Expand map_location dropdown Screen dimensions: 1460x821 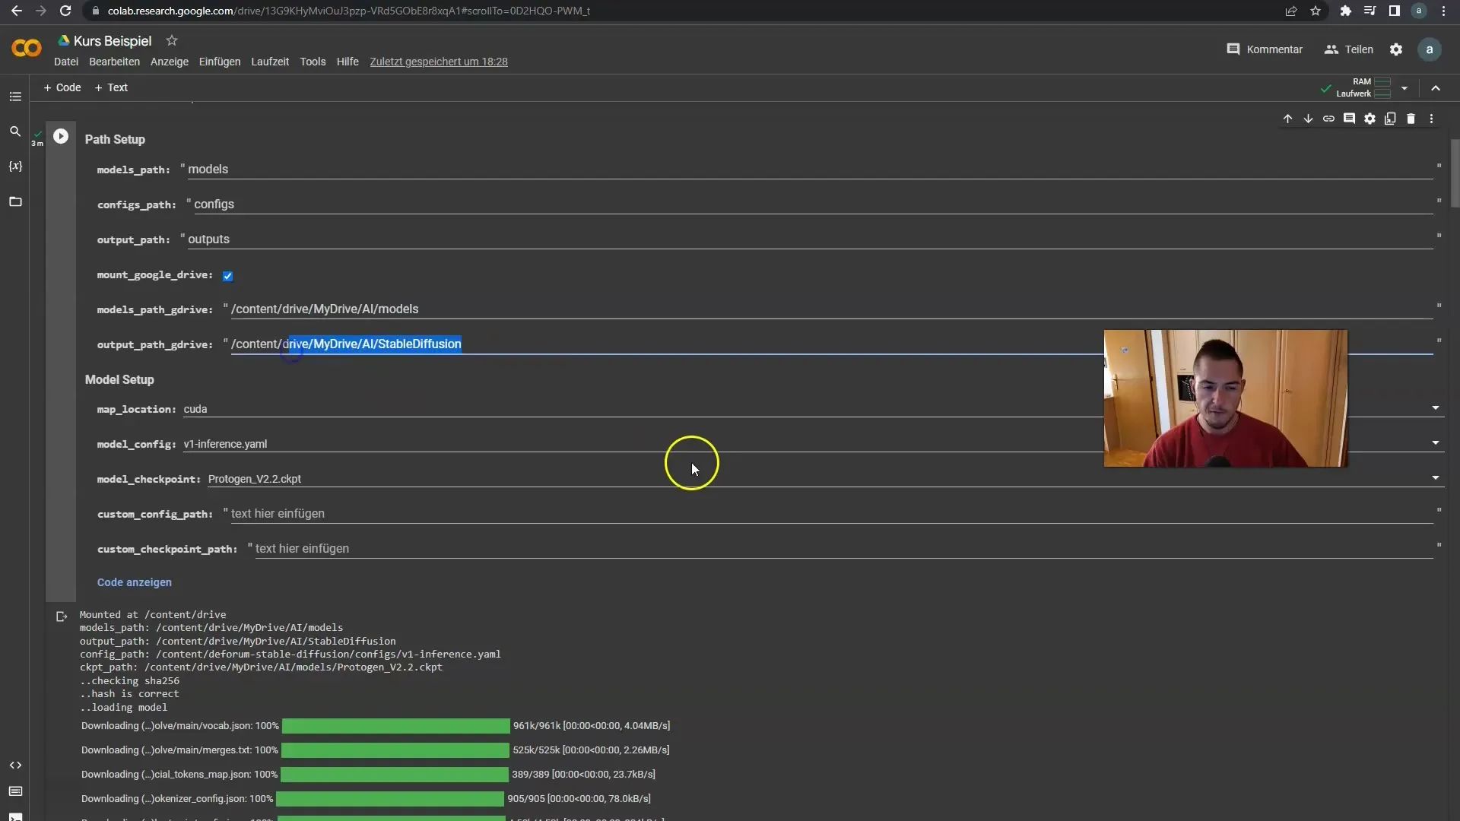(x=1436, y=408)
